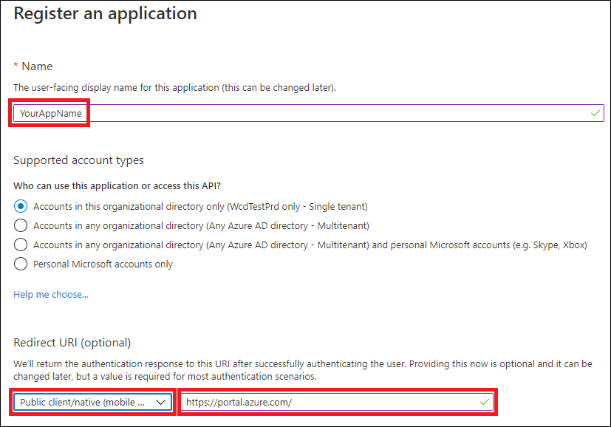This screenshot has width=611, height=427.
Task: Click the green checkmark in the Redirect URI field
Action: (485, 402)
